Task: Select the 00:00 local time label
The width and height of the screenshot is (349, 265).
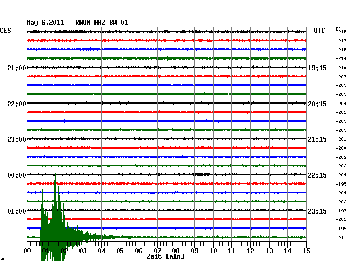Action: pos(17,175)
